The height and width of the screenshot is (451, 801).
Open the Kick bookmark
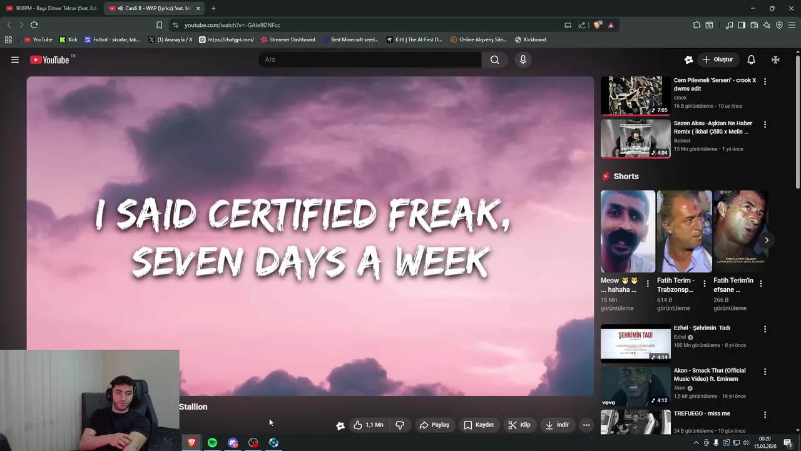(68, 39)
